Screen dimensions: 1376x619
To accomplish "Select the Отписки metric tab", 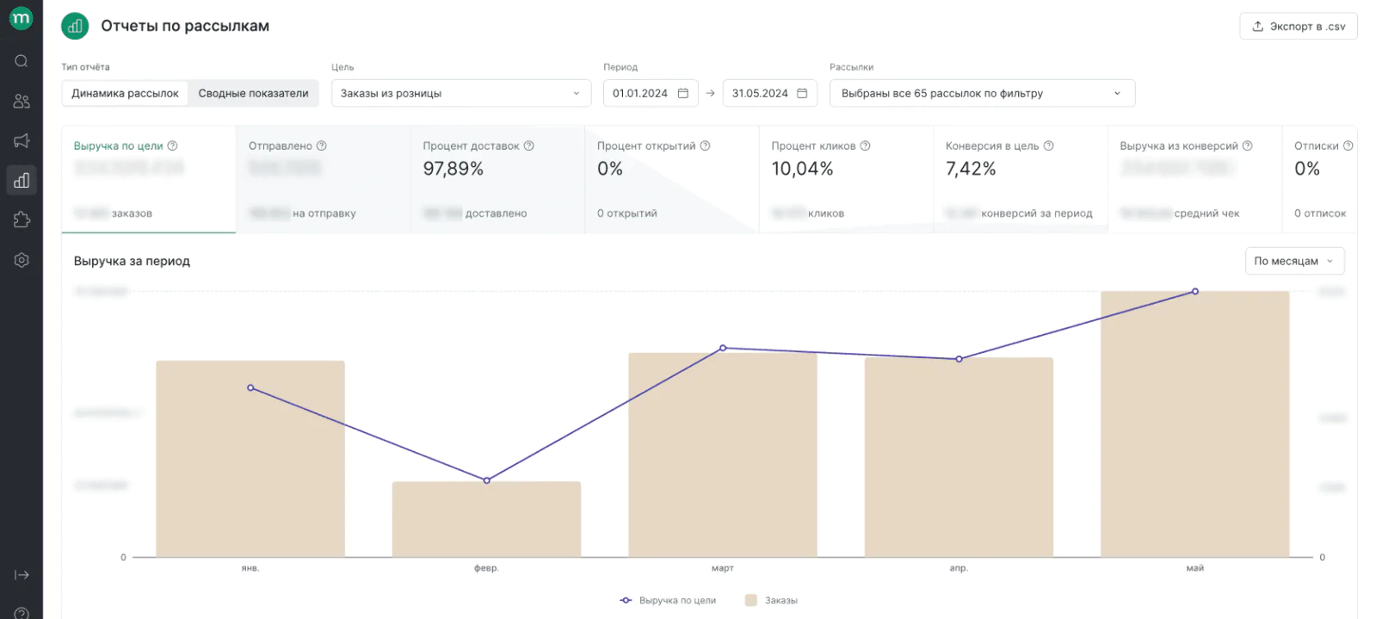I will (1320, 179).
